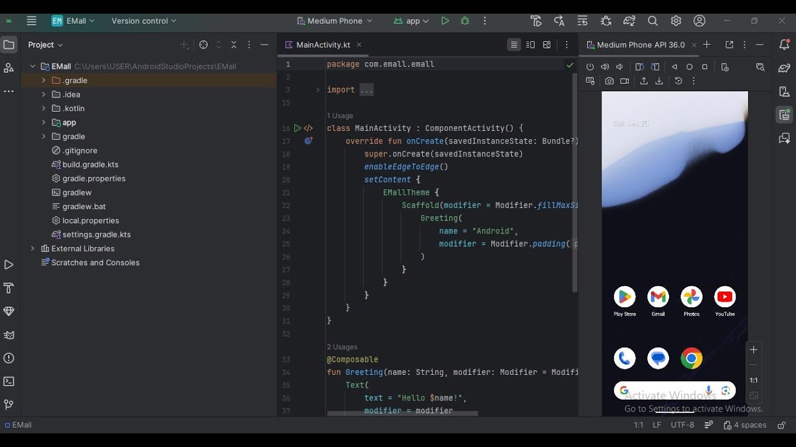Open the app run configuration dropdown

(x=412, y=20)
